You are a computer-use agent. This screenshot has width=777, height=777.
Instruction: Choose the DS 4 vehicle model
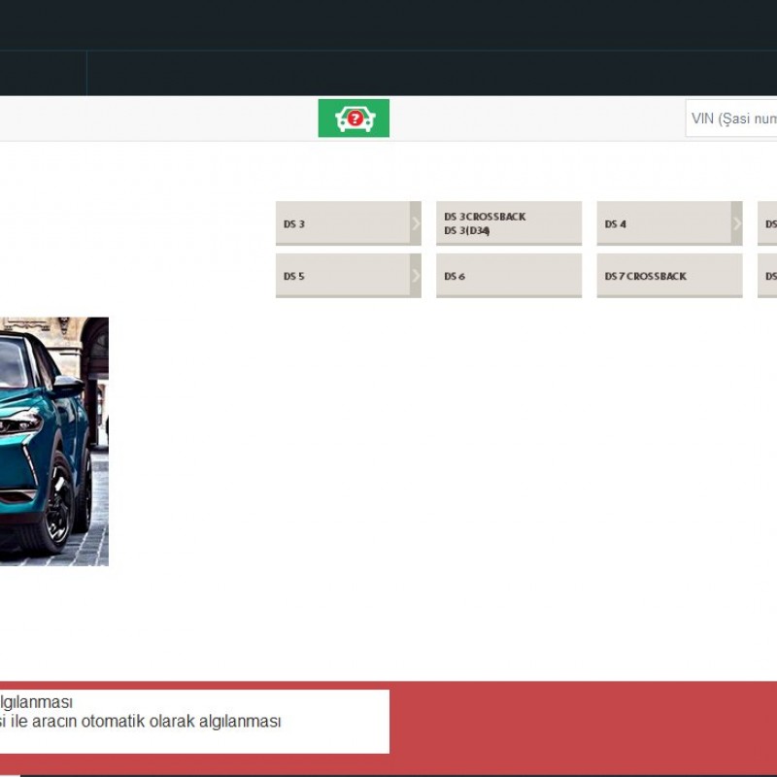660,223
